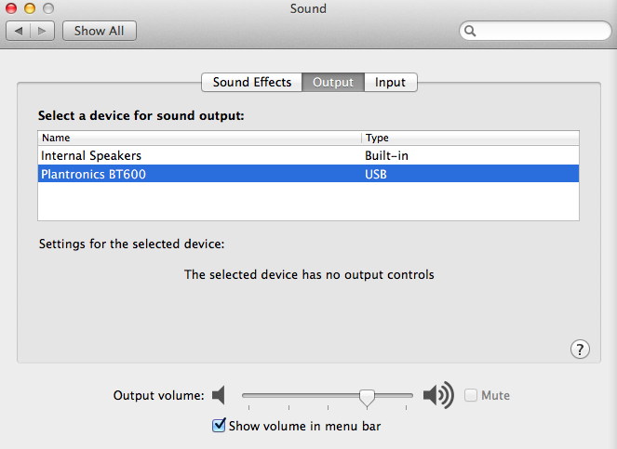Click in the search field
The image size is (617, 449).
pos(535,31)
